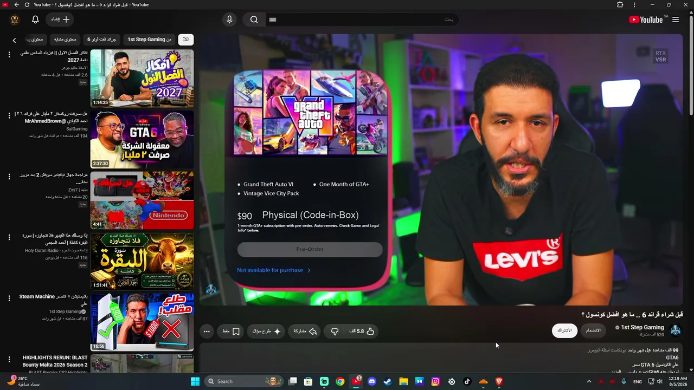694x390 pixels.
Task: Open Discord from the taskbar
Action: [372, 381]
